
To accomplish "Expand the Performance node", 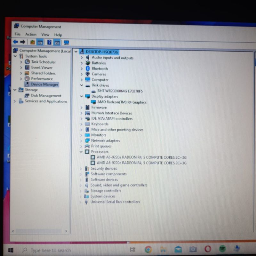I will tap(21, 79).
